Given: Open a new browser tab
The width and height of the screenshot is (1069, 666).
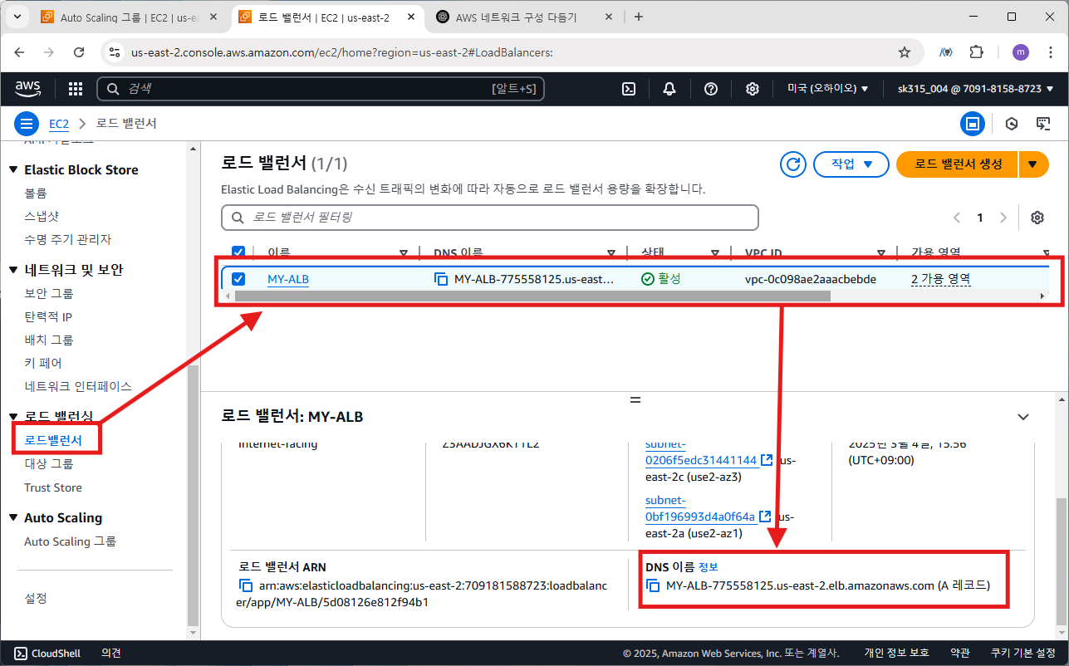Looking at the screenshot, I should tap(638, 17).
